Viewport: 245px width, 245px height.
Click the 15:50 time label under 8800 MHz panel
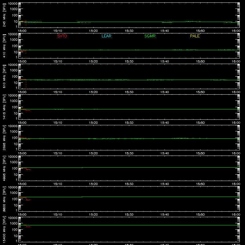[x=200, y=215]
